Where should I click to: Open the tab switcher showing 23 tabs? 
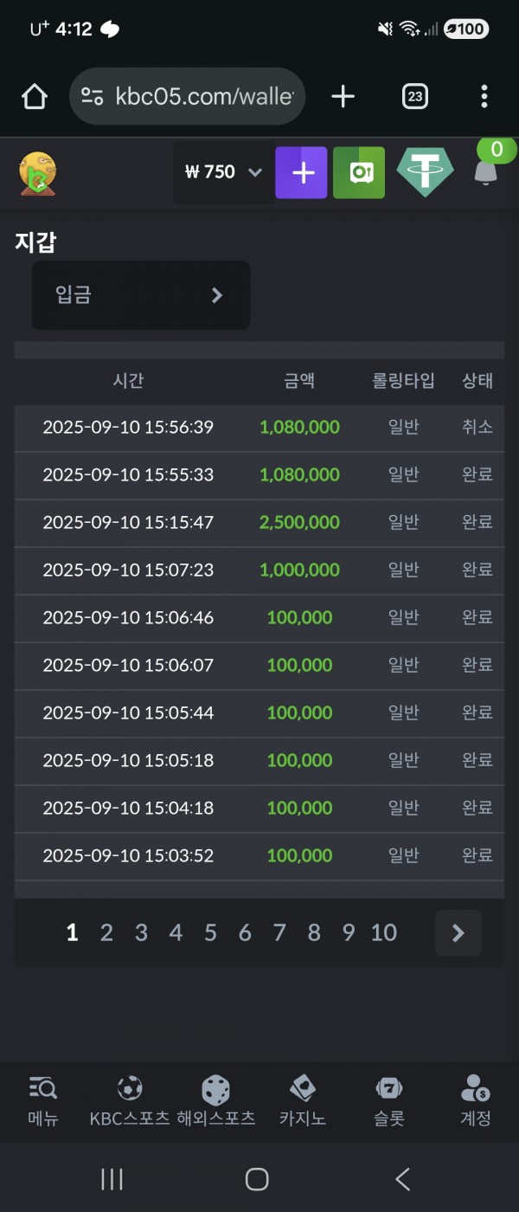pos(415,97)
